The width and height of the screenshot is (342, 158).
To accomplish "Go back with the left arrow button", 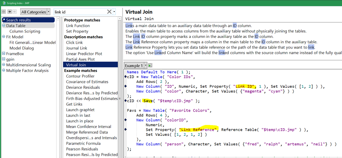I will 10,12.
